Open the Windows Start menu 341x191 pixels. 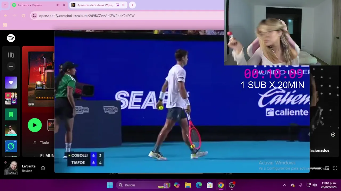[110, 185]
